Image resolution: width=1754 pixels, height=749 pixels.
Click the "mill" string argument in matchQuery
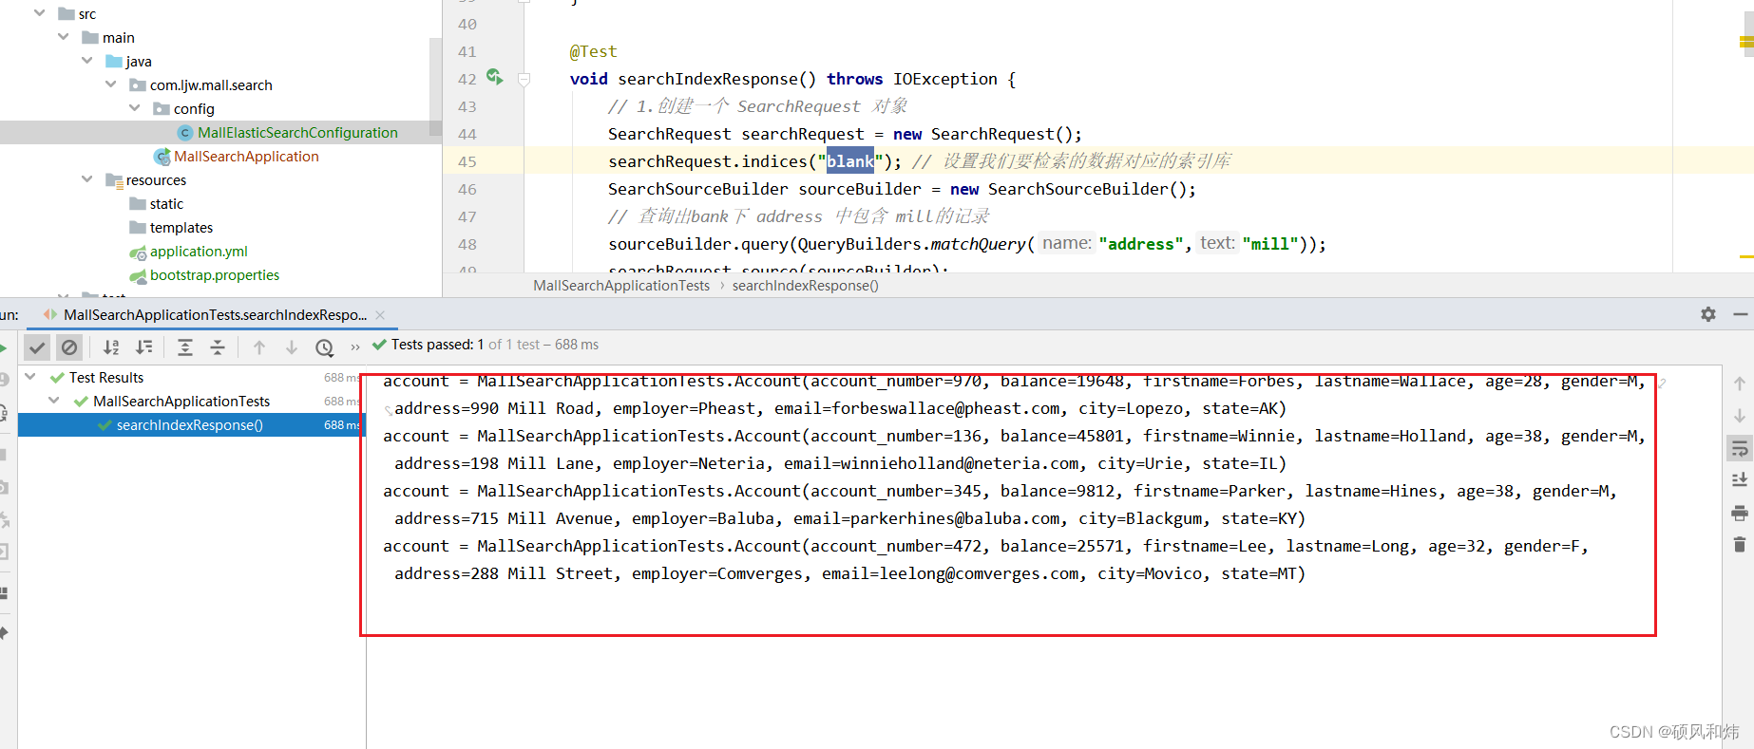1270,244
